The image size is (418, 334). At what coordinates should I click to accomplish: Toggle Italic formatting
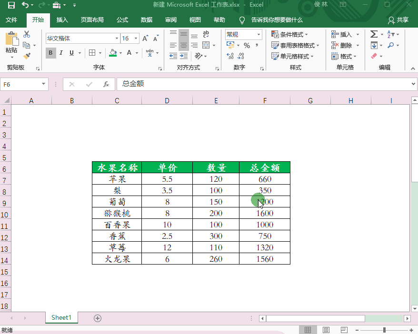coord(61,53)
